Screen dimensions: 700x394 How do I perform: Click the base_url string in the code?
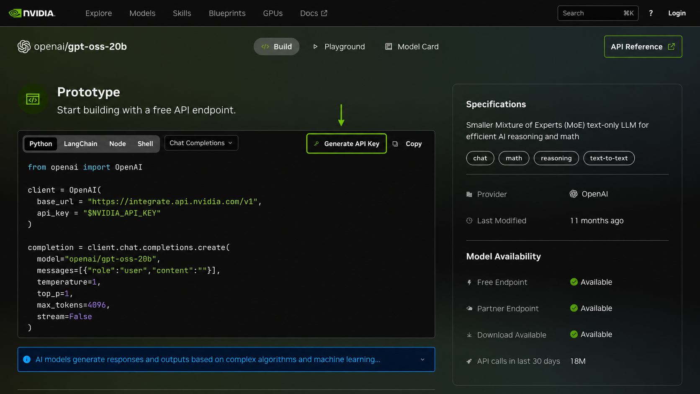click(172, 201)
